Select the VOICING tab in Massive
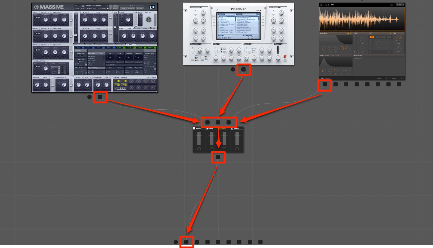Screen dimensions: 433x248 point(109,44)
